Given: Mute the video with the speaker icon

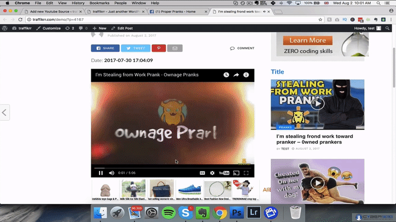Looking at the screenshot, I should click(x=112, y=173).
